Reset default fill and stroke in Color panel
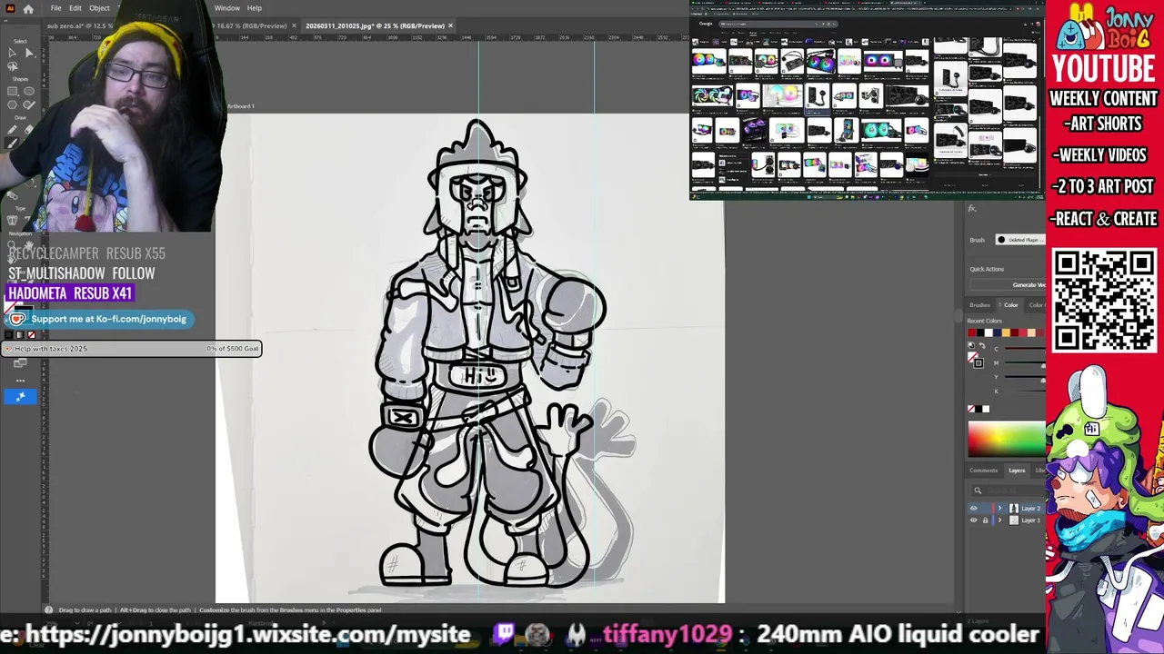1164x654 pixels. 970,345
